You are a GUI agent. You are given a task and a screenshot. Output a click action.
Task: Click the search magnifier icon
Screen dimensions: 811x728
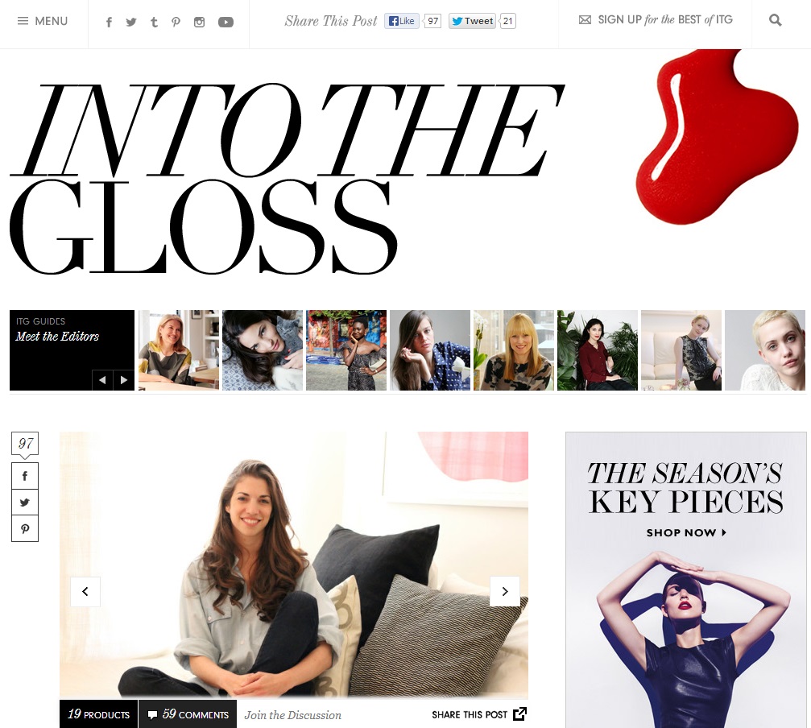coord(775,20)
